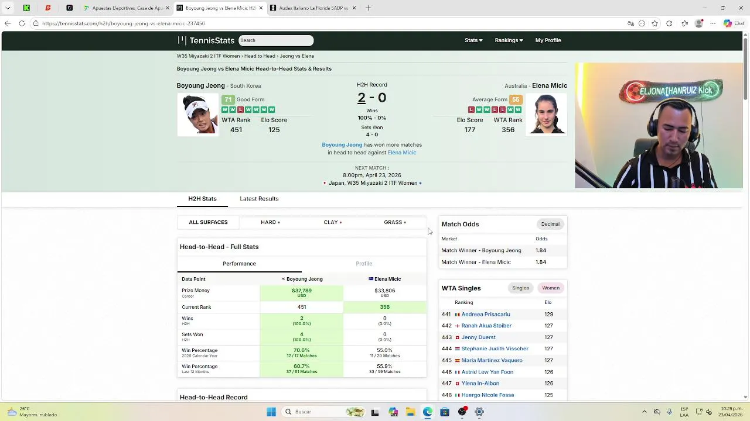Open Boyoung Jeong link in summary sentence
750x421 pixels.
coord(342,145)
